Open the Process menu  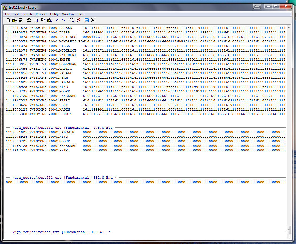(41, 14)
